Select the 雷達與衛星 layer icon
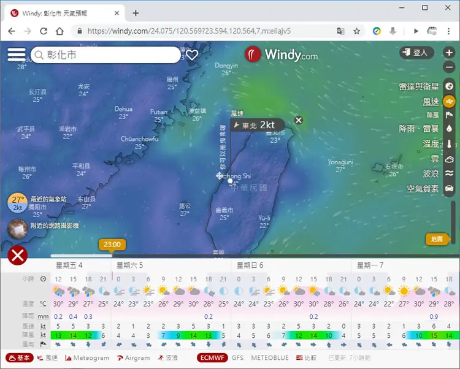The width and height of the screenshot is (460, 369). coord(449,86)
